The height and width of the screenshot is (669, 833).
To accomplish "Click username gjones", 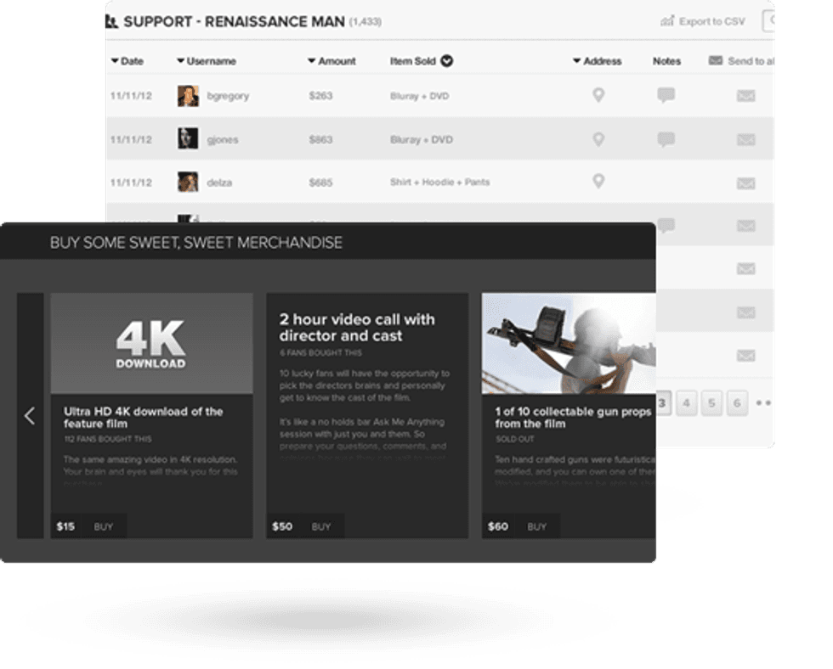I will click(223, 140).
